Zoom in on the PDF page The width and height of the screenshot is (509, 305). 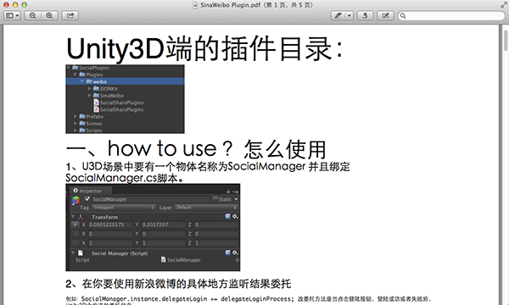point(49,15)
